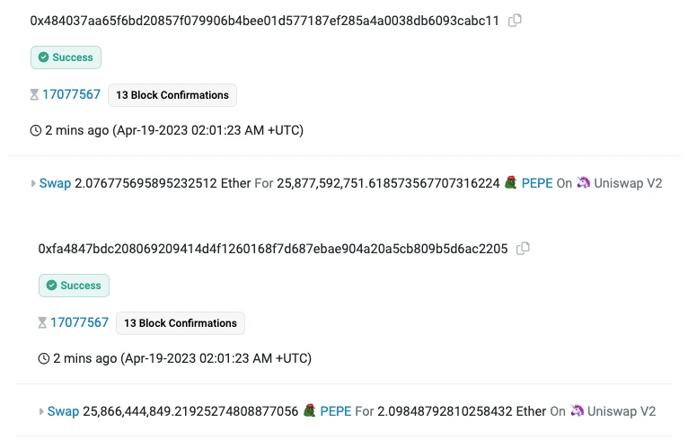Screen dimensions: 688x440
Task: Copy the second transaction hash 0xfa4847bd
Action: (x=523, y=249)
